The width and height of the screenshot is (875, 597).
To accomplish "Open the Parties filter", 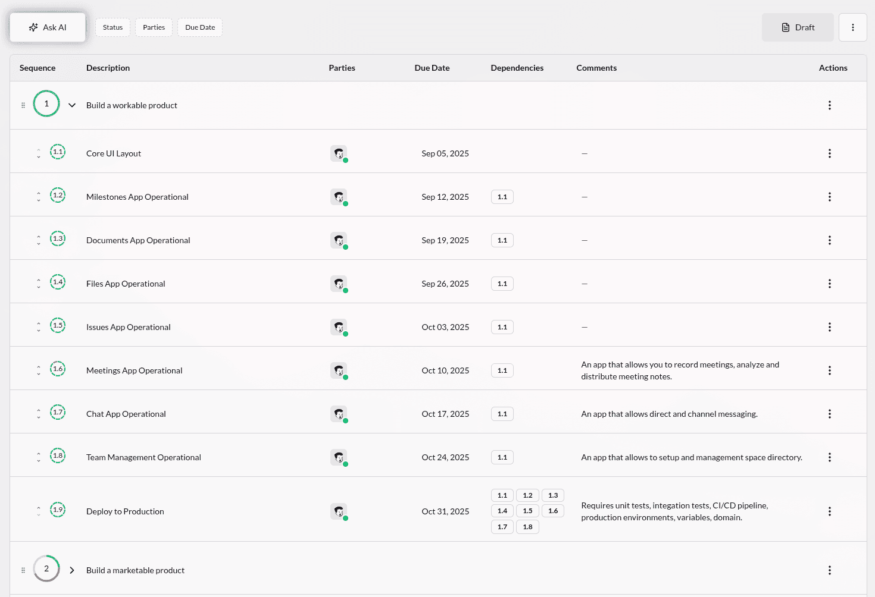I will 154,27.
